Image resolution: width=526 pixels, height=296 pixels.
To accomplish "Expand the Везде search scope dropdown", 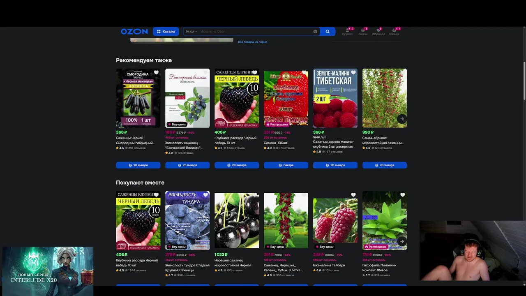I will tap(191, 32).
